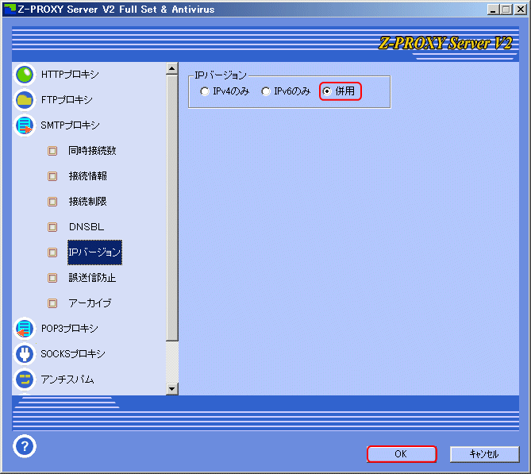Minimize the Z-PROXY window

[493, 10]
